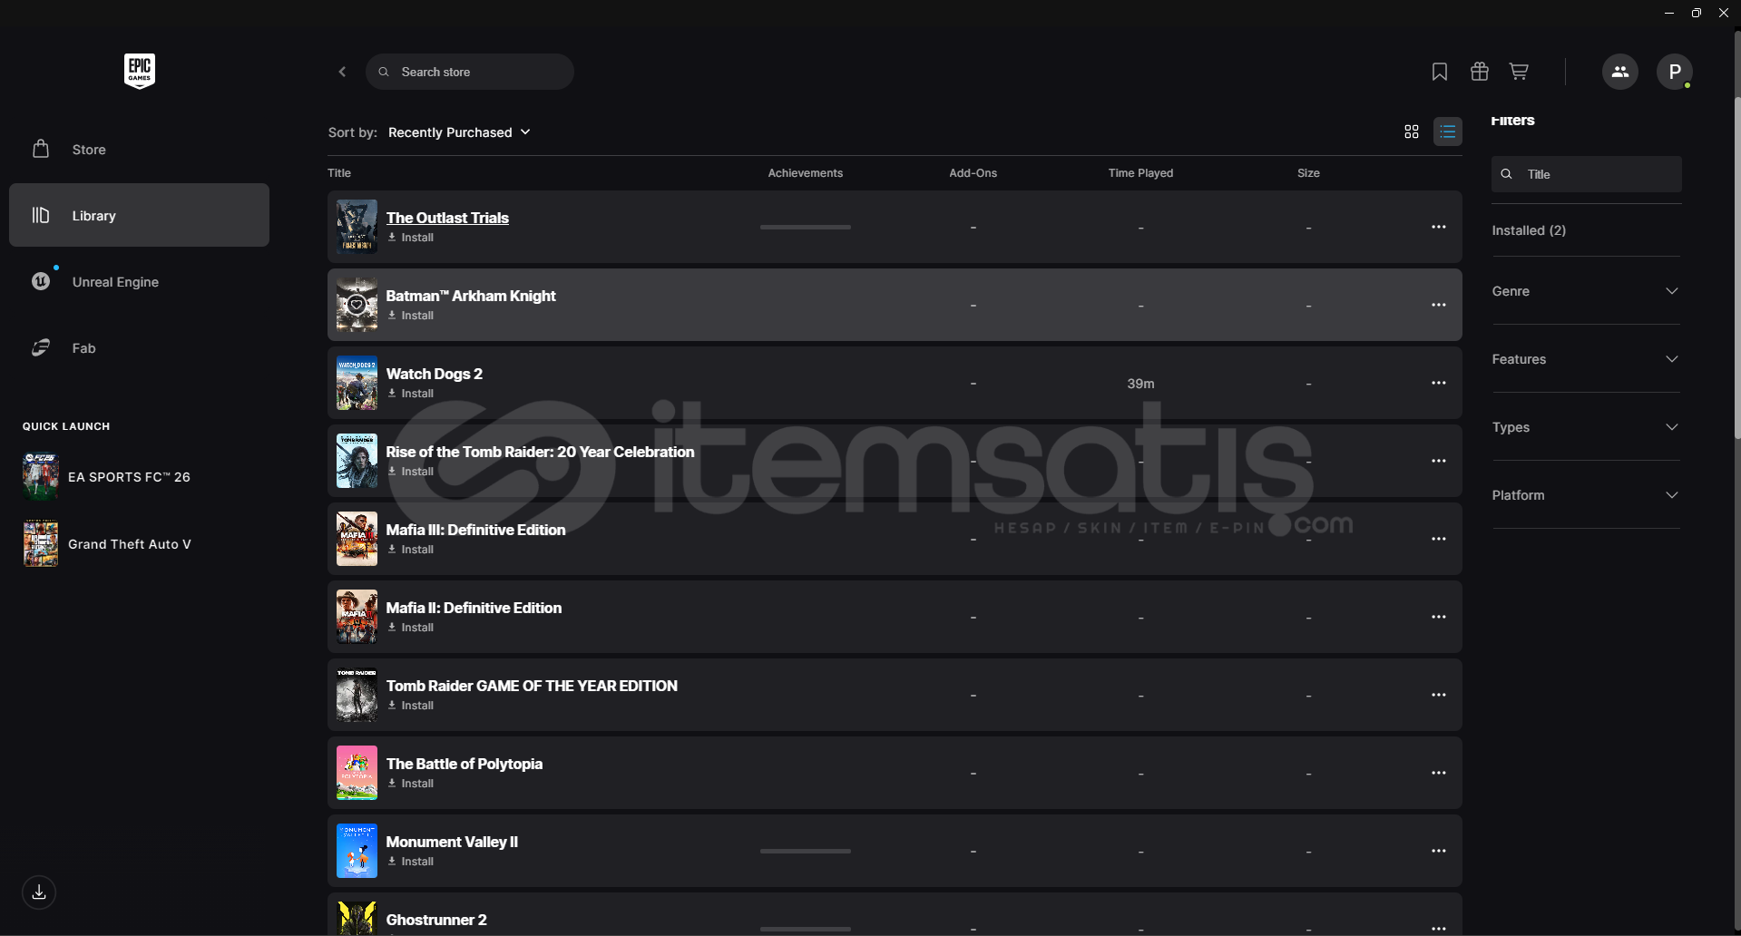Screen dimensions: 1741x936
Task: Go back using the back arrow
Action: pos(342,72)
